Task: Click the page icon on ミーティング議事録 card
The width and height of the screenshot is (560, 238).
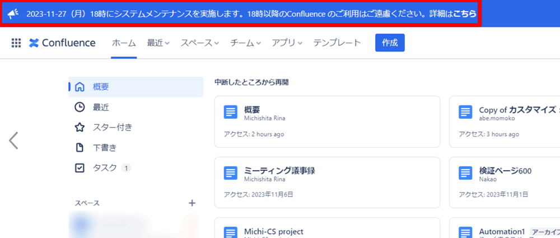Action: (231, 173)
